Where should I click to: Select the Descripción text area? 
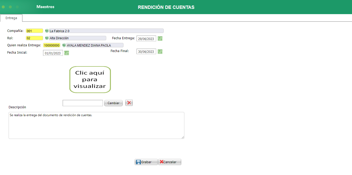96,125
